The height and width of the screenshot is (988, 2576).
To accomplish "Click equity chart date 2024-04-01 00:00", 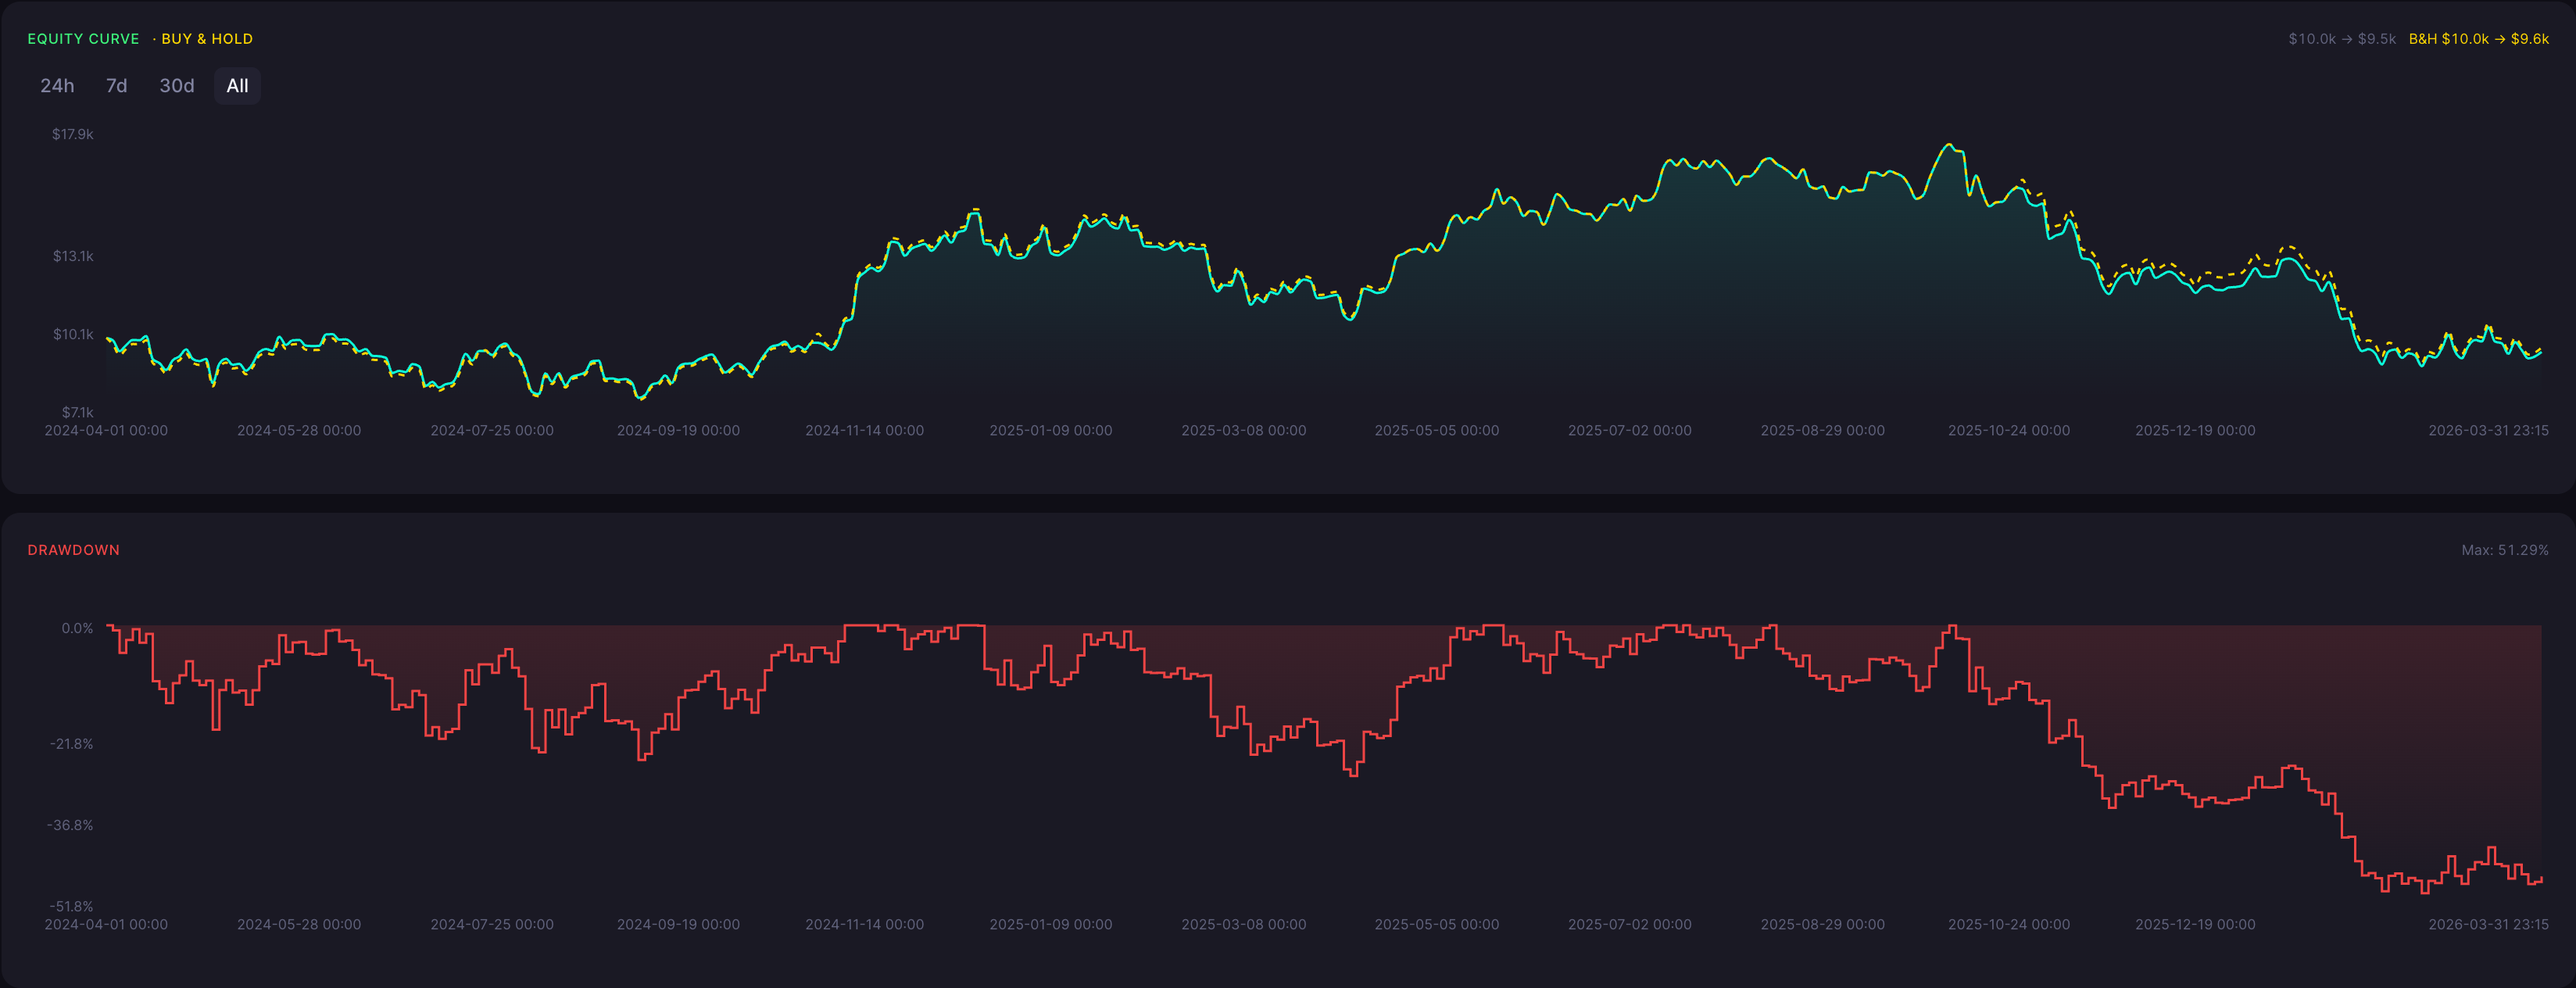I will click(x=106, y=430).
